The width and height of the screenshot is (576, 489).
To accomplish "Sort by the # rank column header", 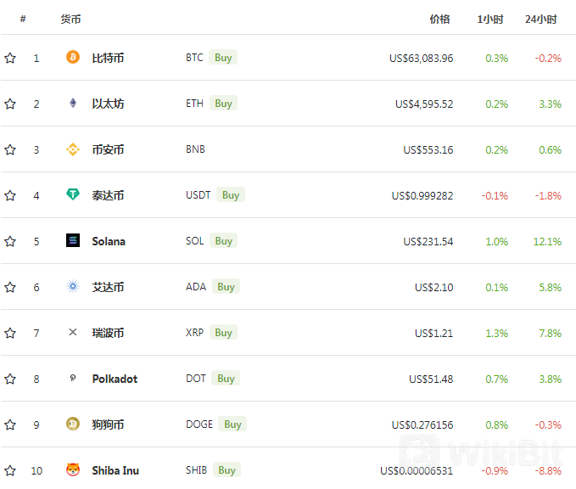I will point(23,19).
